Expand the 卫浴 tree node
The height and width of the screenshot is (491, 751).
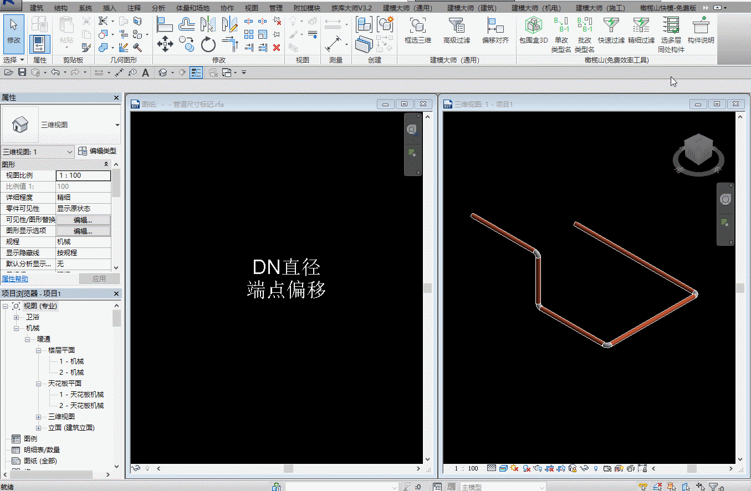tap(16, 317)
